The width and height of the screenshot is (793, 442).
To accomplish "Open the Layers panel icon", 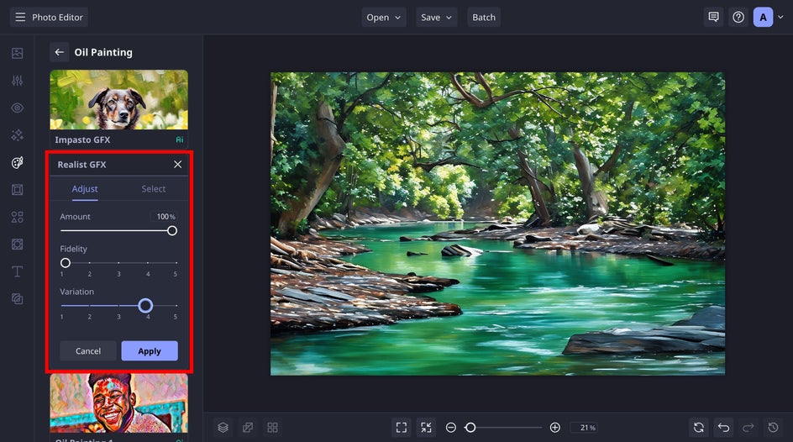I will point(223,428).
